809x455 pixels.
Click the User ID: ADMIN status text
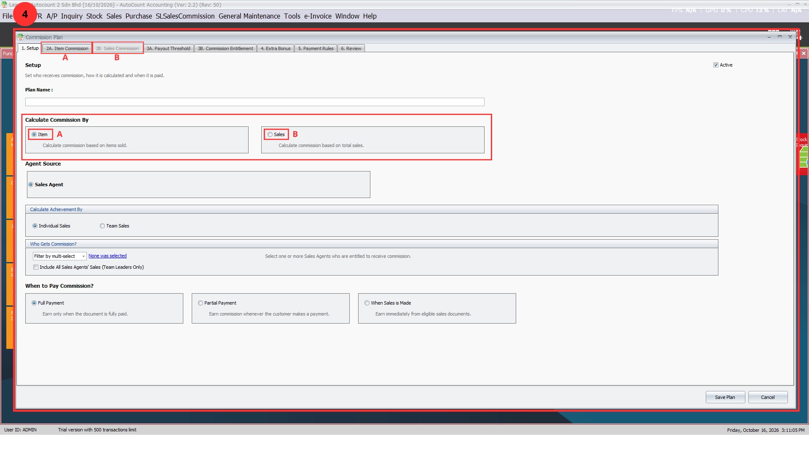20,430
